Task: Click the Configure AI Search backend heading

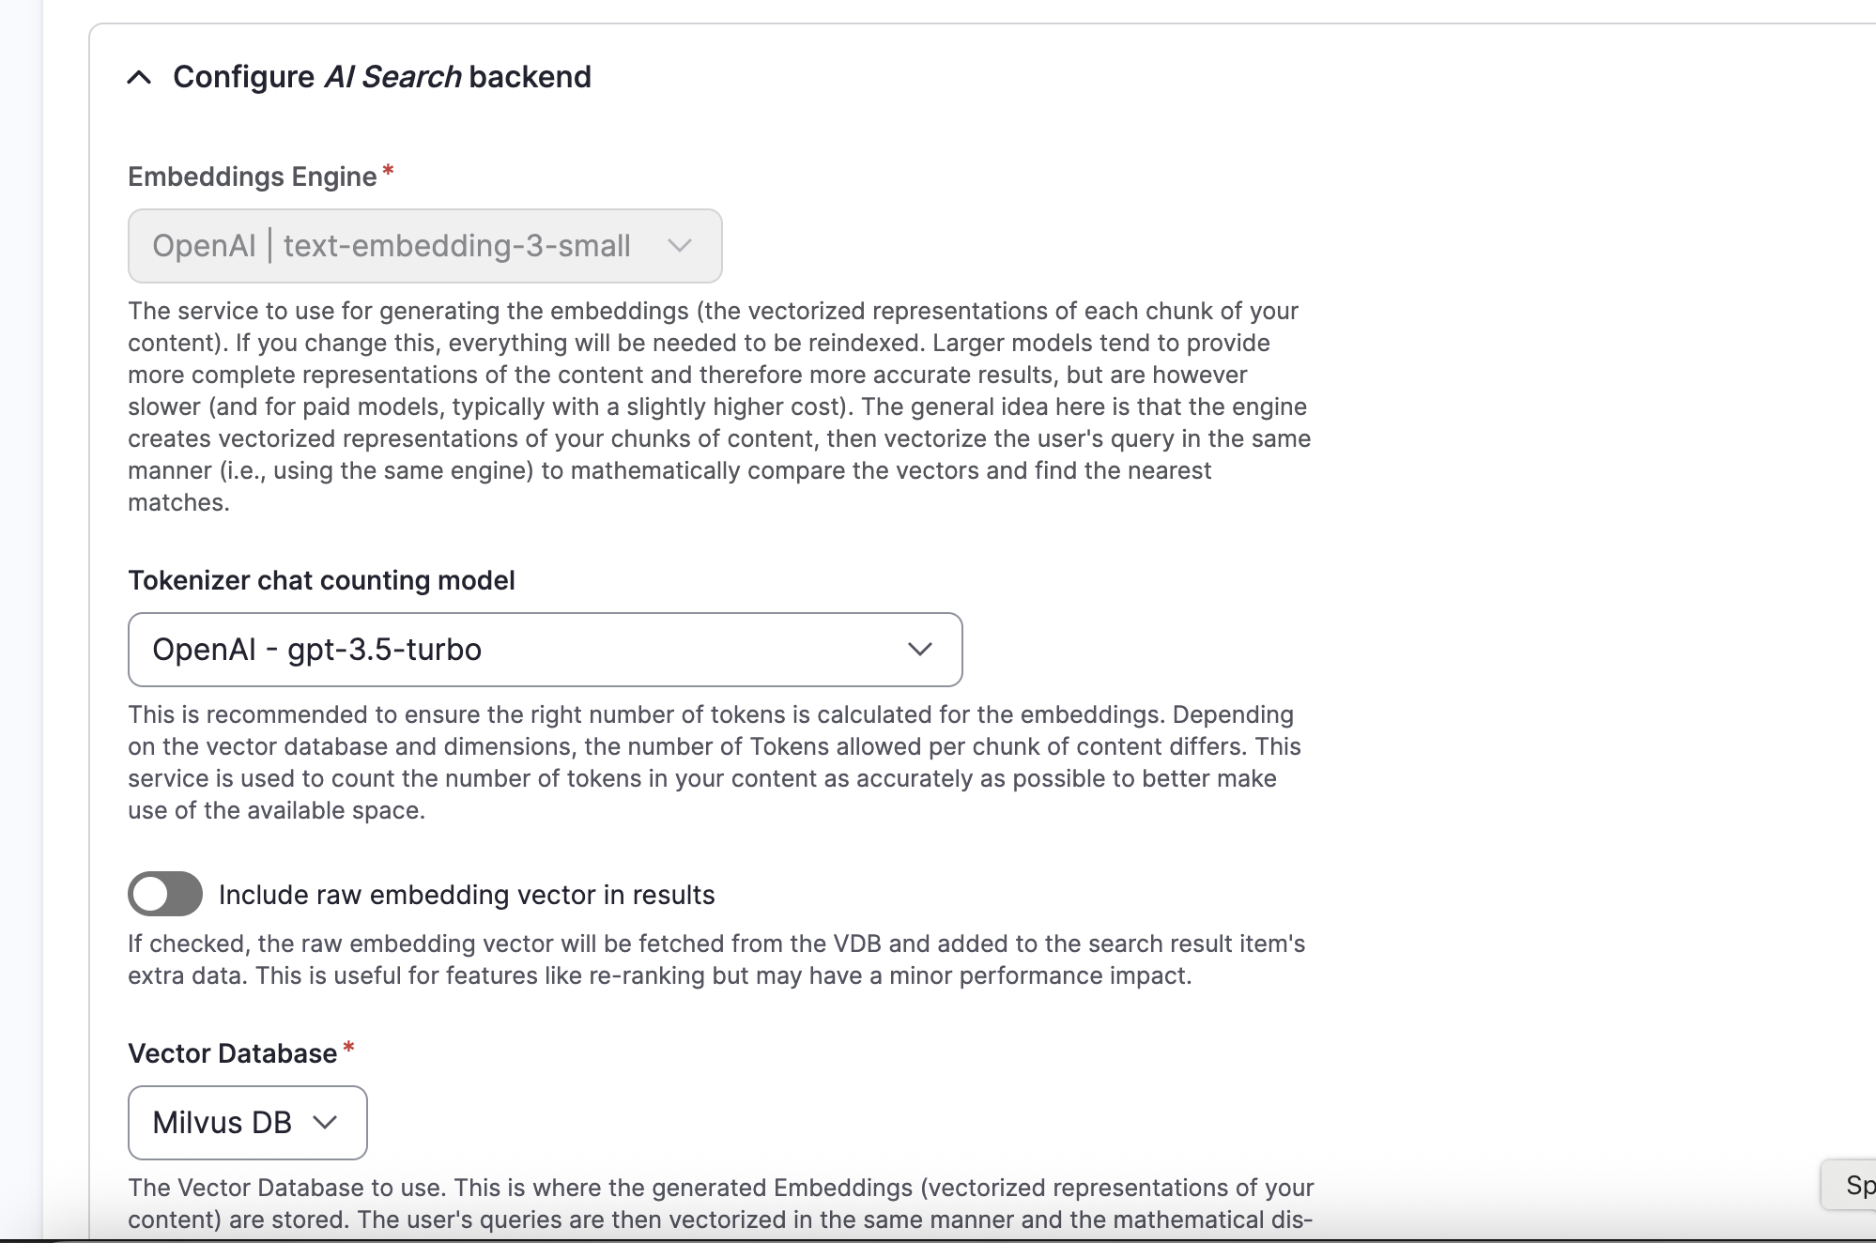Action: click(381, 77)
